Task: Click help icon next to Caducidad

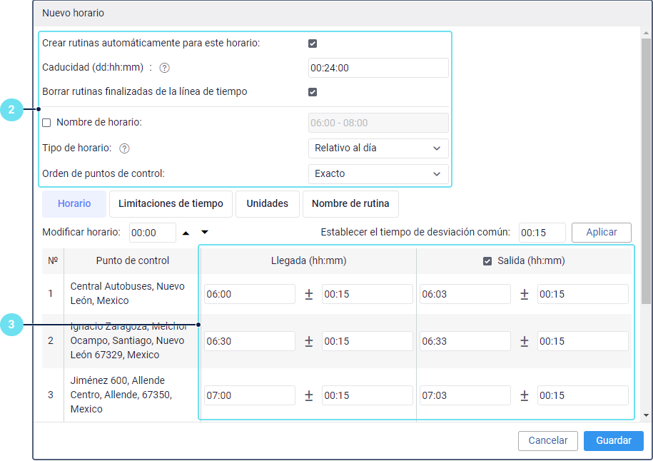Action: [x=164, y=69]
